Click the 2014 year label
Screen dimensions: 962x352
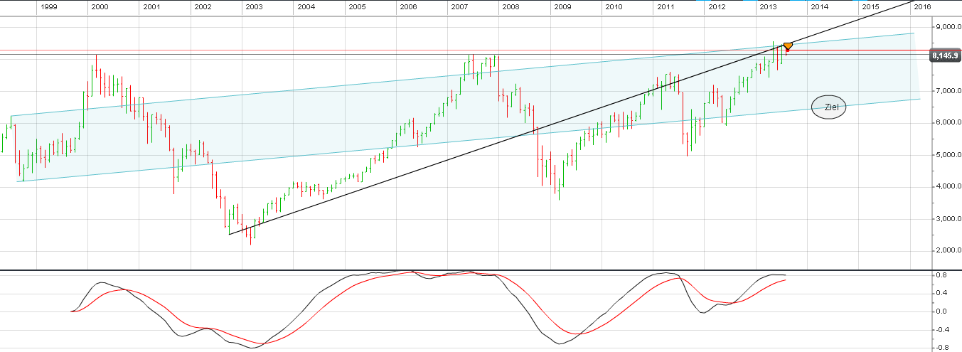pos(819,6)
